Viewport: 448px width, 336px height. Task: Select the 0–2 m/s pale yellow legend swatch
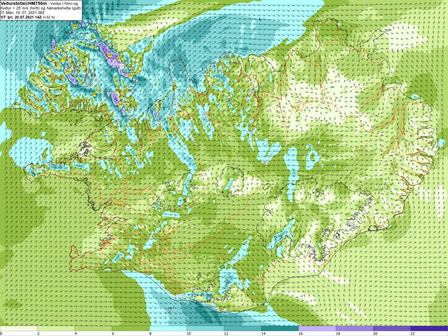tap(19, 329)
